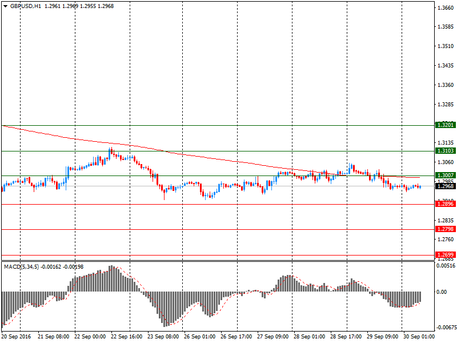457x343 pixels.
Task: Click the -0.00675 MACD scale value
Action: tap(446, 328)
